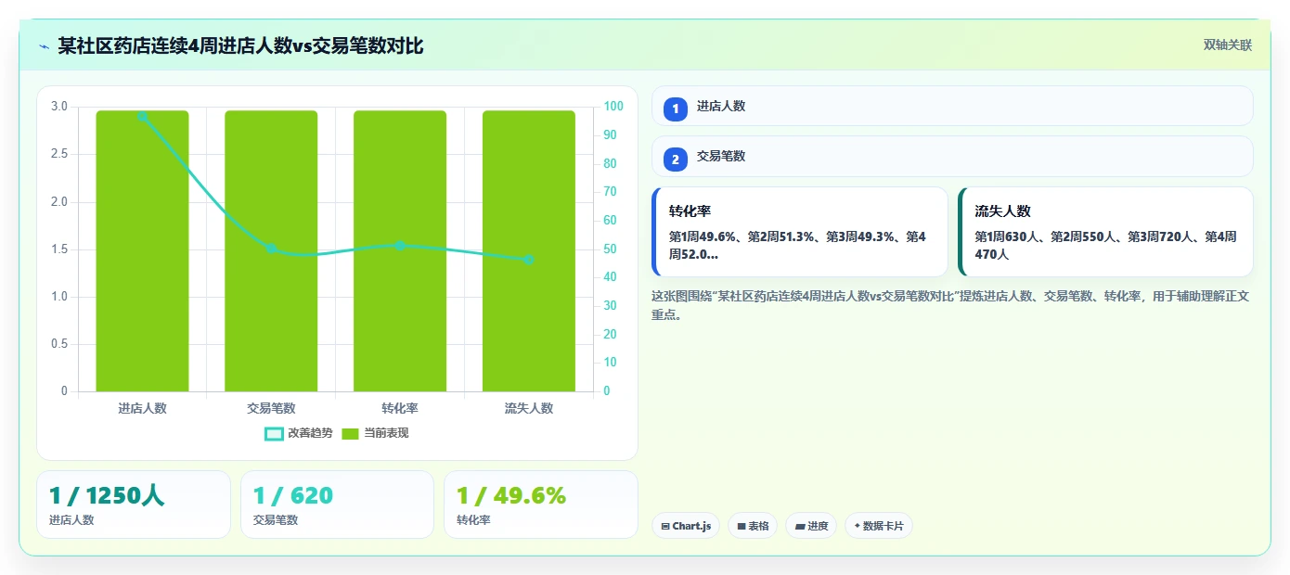
Task: Click the lightning icon beside the title
Action: click(44, 46)
